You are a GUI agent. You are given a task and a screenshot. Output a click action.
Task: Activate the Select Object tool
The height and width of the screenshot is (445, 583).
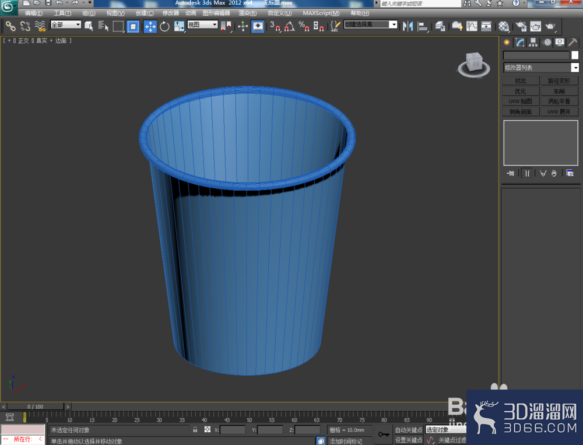click(x=89, y=26)
